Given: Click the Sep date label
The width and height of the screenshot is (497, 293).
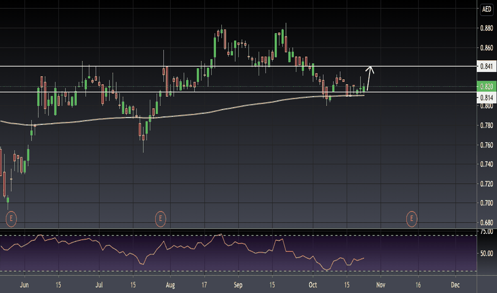Looking at the screenshot, I should 238,285.
